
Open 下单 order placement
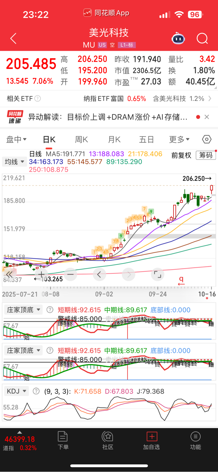pyautogui.click(x=63, y=440)
